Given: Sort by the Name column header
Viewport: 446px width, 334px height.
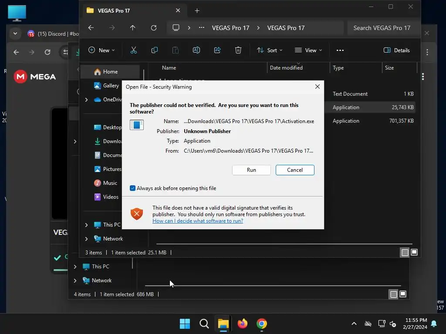Looking at the screenshot, I should point(169,67).
